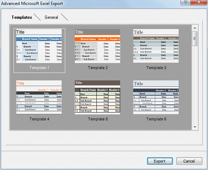The image size is (208, 170).
Task: Click the Export button
Action: pos(160,161)
